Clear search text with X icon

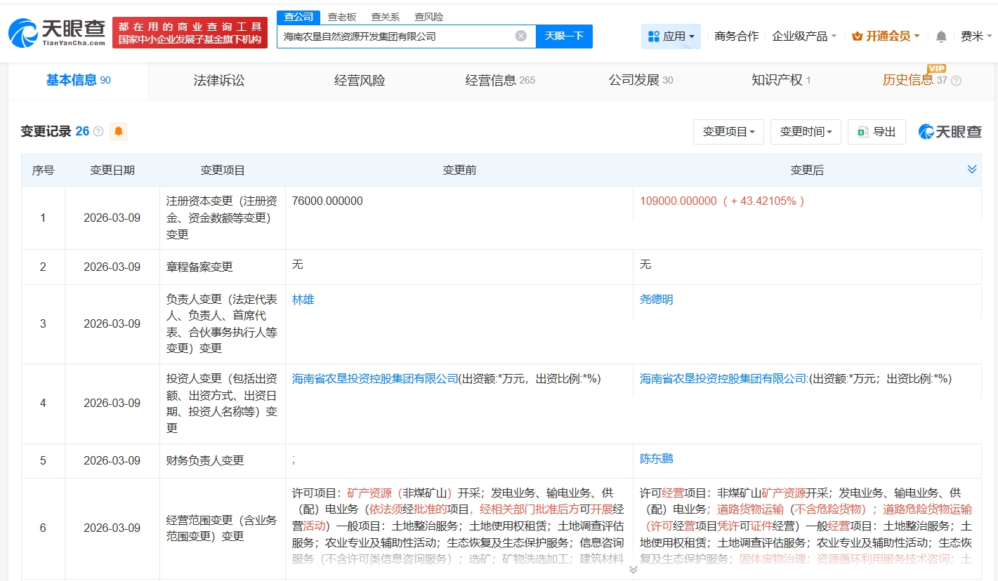coord(520,36)
